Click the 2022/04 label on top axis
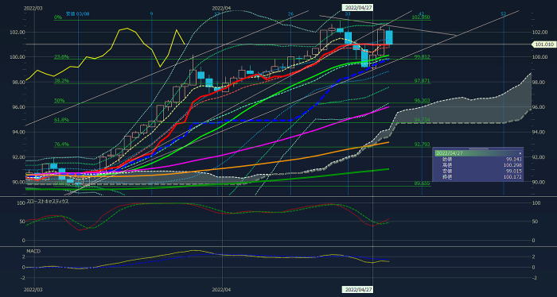Viewport: 557px width, 297px height. [x=221, y=8]
